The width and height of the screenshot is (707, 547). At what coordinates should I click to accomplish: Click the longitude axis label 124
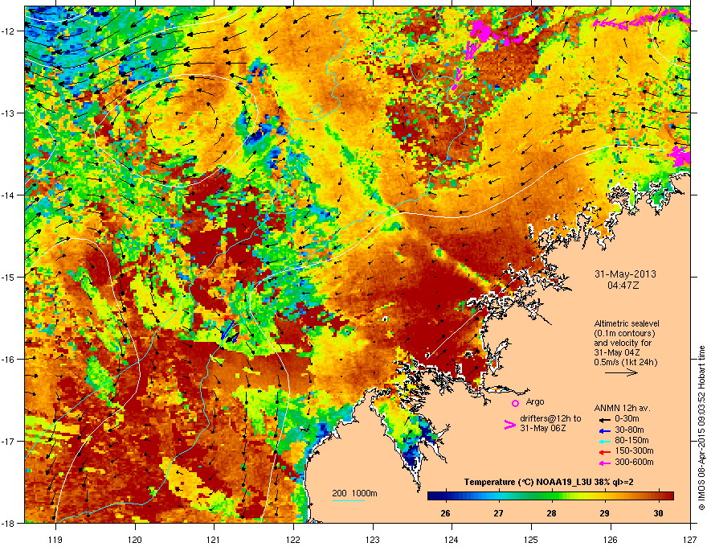(x=452, y=540)
